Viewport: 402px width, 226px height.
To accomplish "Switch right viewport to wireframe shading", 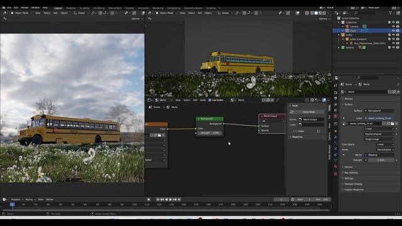I will coord(312,13).
